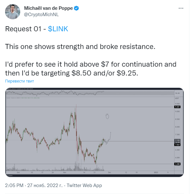Open the $LINK cashtag link

tap(58, 29)
